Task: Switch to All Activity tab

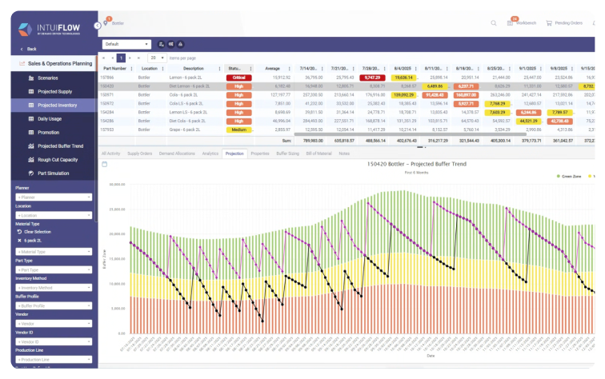Action: [110, 154]
